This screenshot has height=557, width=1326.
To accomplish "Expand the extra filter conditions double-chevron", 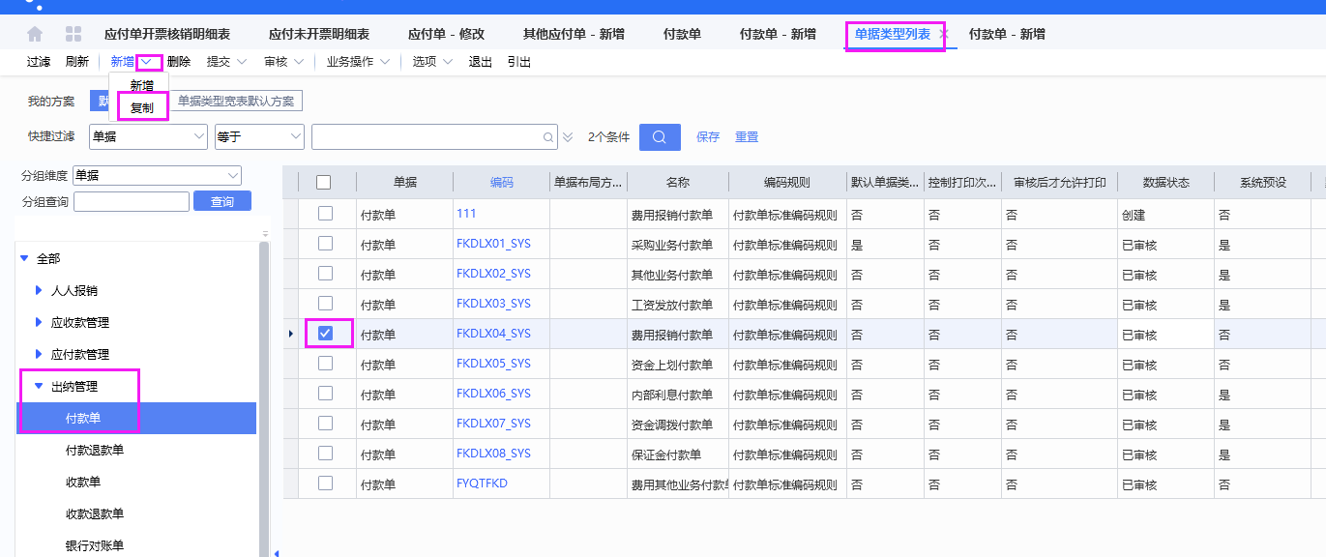I will (569, 137).
